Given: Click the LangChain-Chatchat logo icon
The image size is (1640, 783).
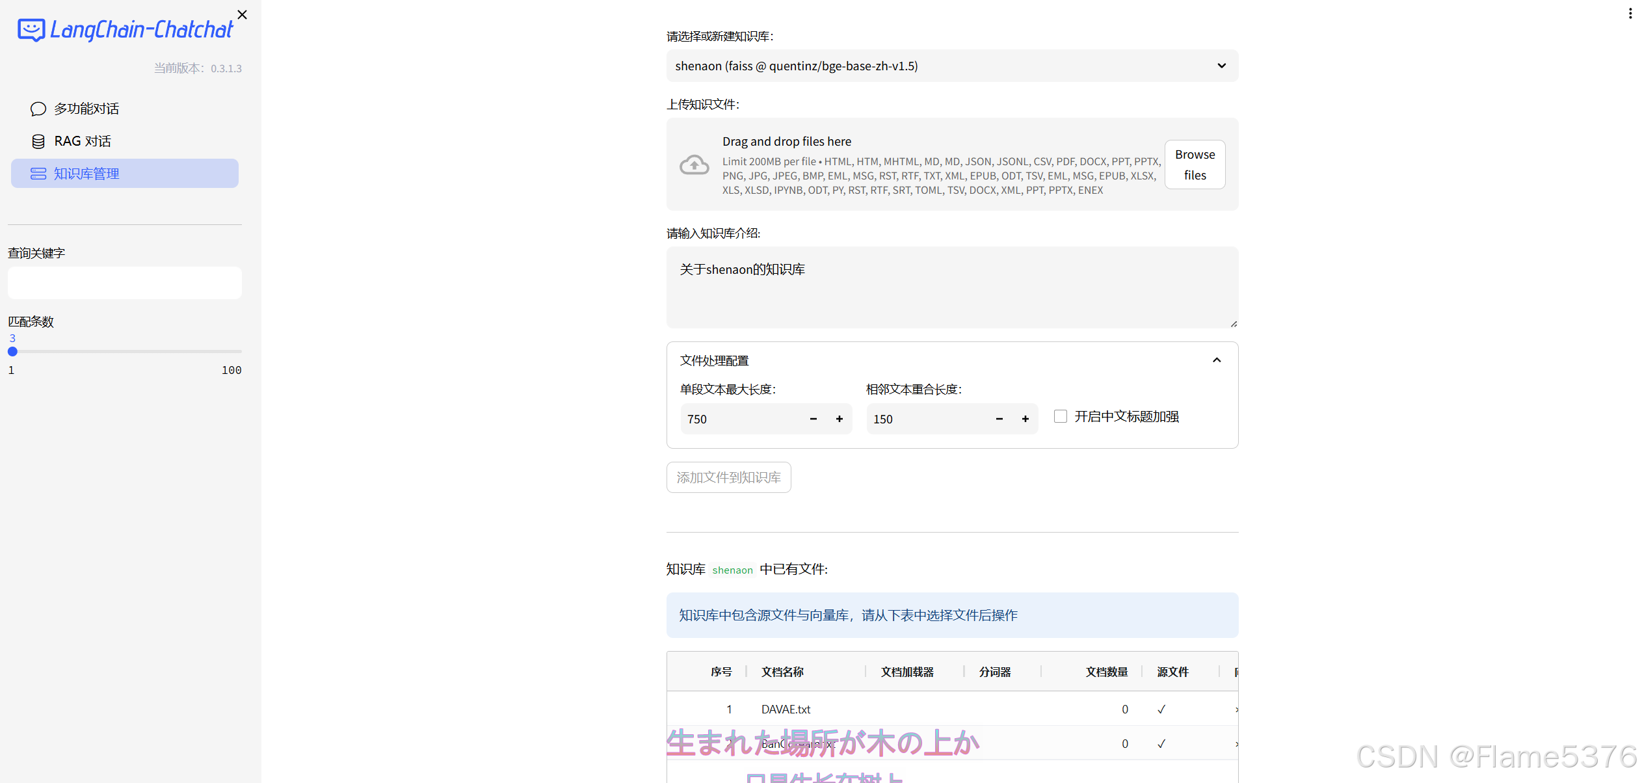Looking at the screenshot, I should pos(31,30).
